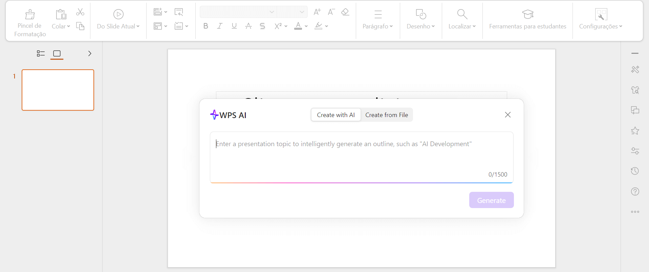Open sidebar star animation icon
Viewport: 649px width, 272px height.
[635, 131]
